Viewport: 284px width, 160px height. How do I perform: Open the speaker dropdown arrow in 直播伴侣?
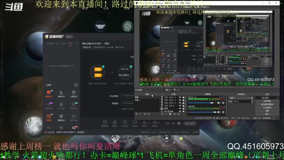(x=159, y=123)
